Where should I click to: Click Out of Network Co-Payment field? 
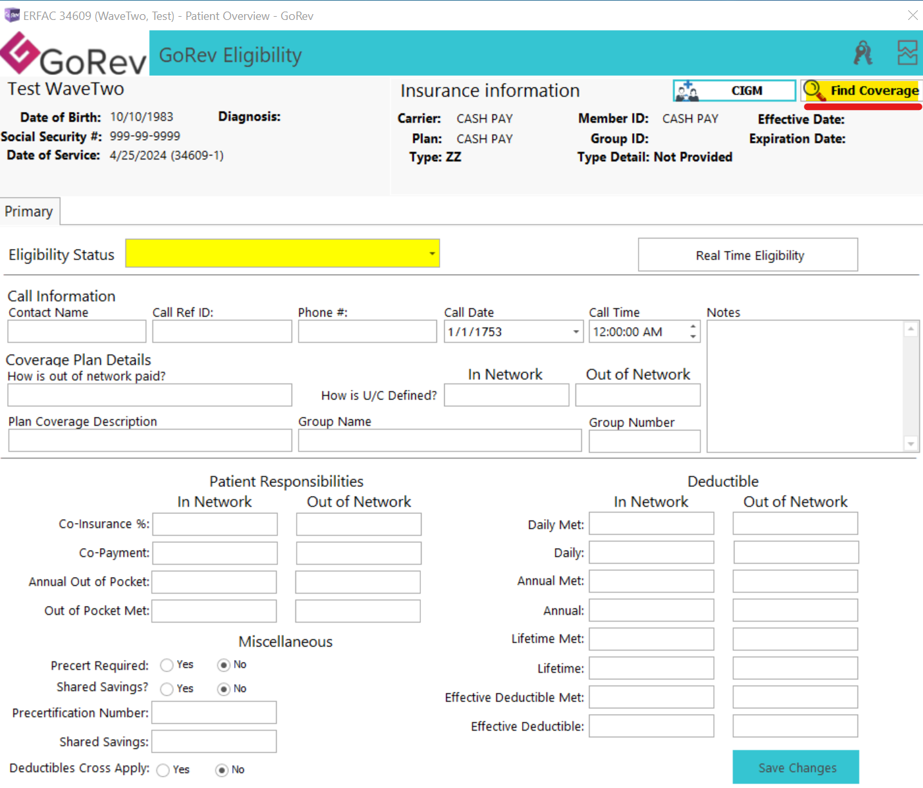[x=359, y=553]
